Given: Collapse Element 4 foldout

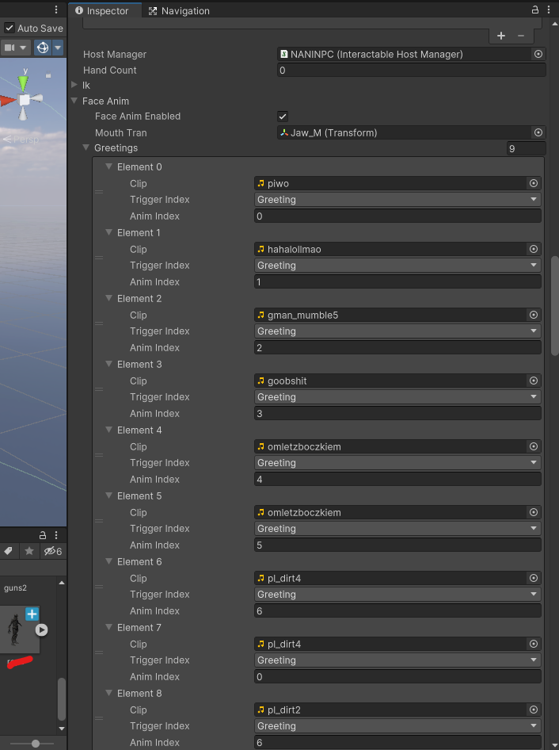Looking at the screenshot, I should (x=109, y=430).
